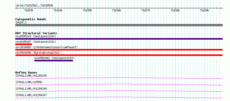Image resolution: width=230 pixels, height=101 pixels.
Task: Select the DGV Structural Variants track title
Action: (x=36, y=33)
